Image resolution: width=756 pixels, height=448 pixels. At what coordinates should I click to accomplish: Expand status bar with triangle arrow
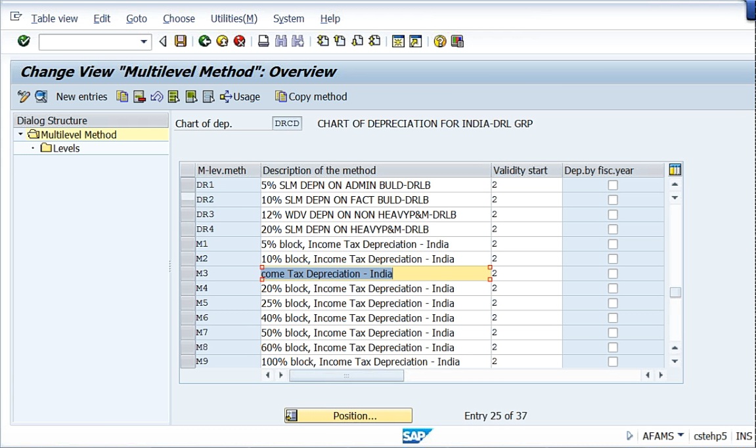(629, 436)
